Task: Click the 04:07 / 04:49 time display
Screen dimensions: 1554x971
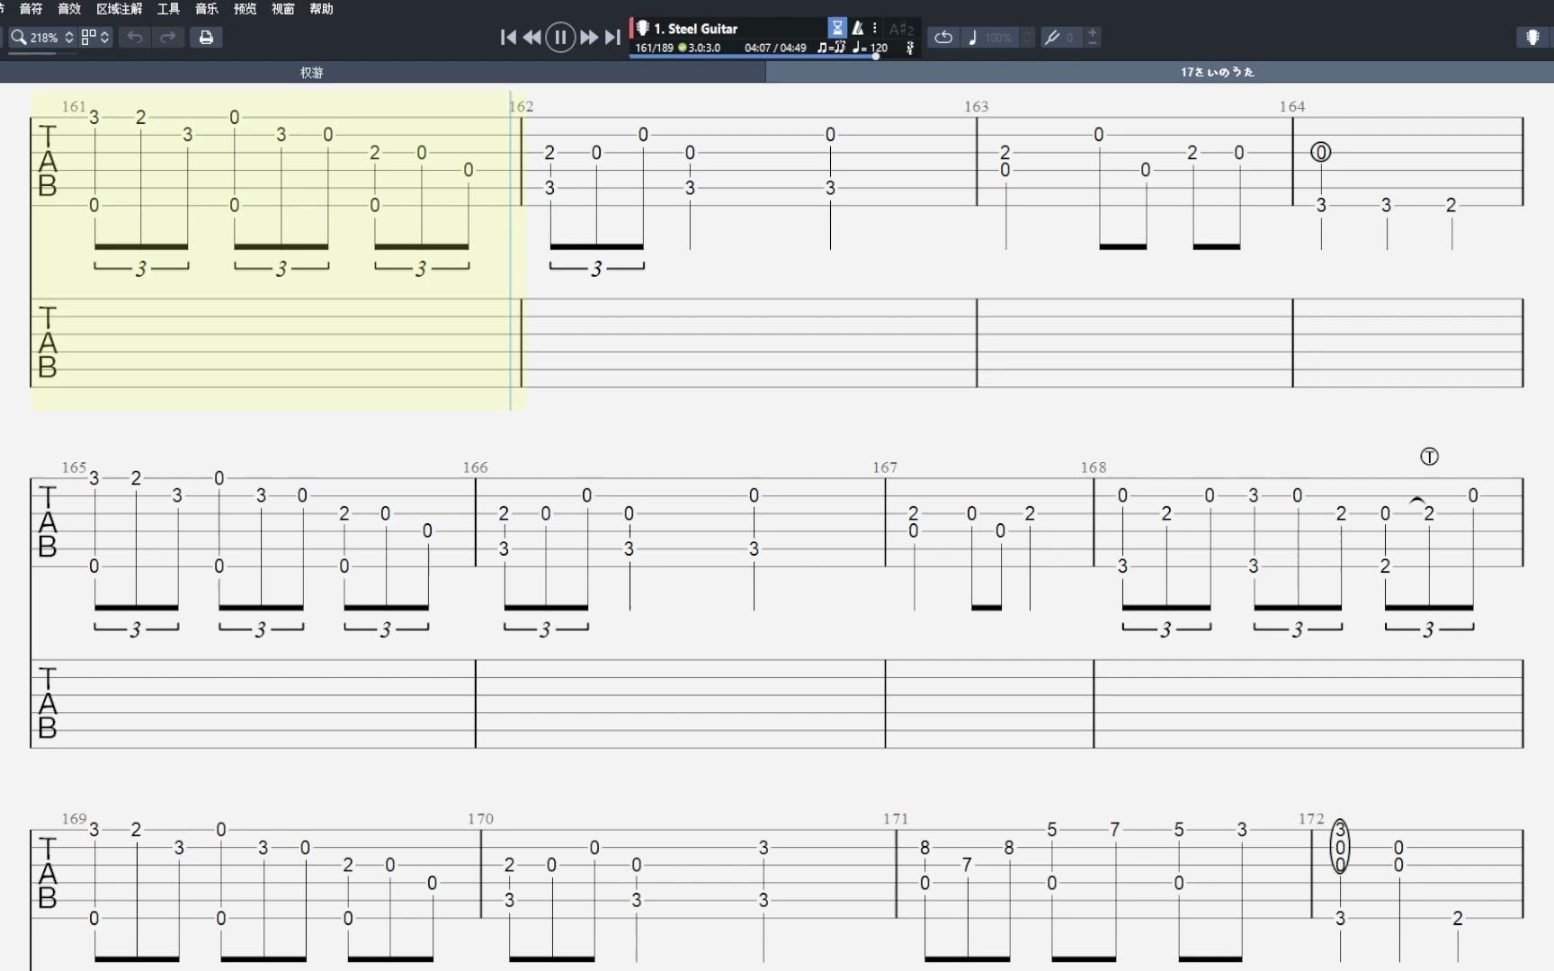Action: coord(775,48)
